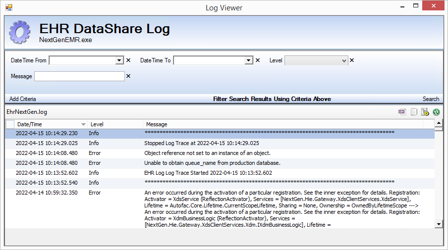Viewport: 448px width, 250px height.
Task: Open log settings document gear icon
Action: [425, 112]
